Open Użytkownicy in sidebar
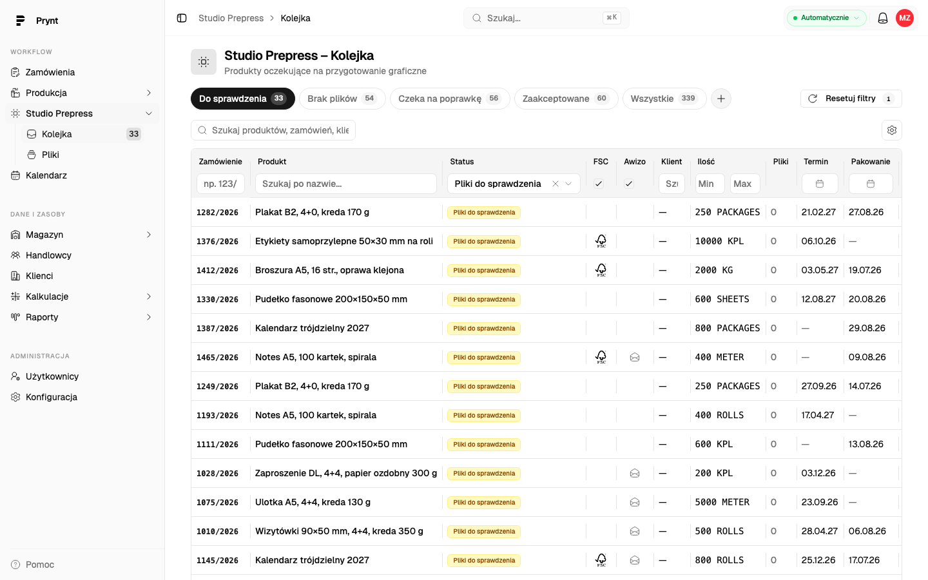Screen dimensions: 928x580 tap(82, 376)
